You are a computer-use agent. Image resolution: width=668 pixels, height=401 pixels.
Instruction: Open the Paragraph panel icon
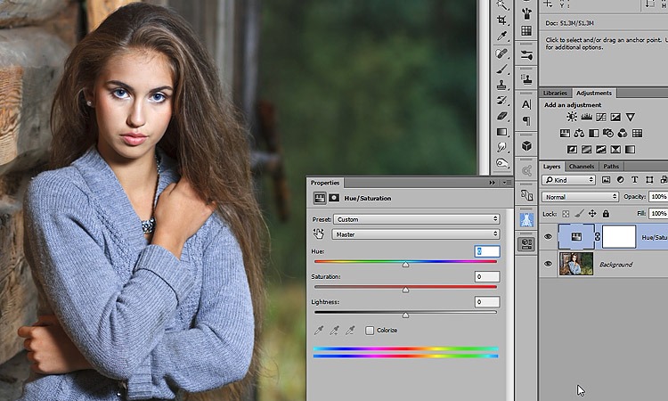click(x=526, y=120)
